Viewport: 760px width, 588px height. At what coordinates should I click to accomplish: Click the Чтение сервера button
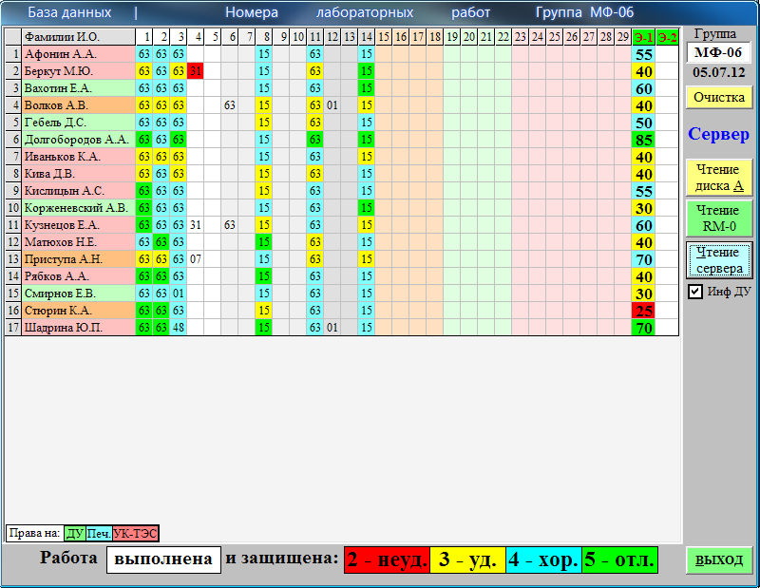(x=719, y=260)
